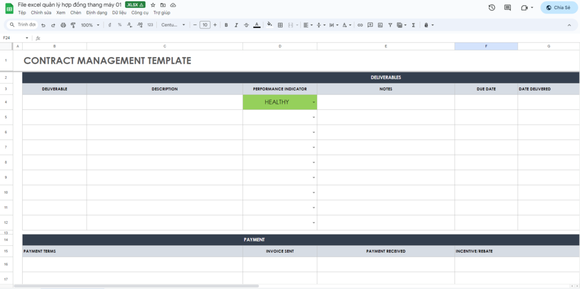Viewport: 580px width, 289px height.
Task: Open version history clock icon
Action: (x=492, y=7)
